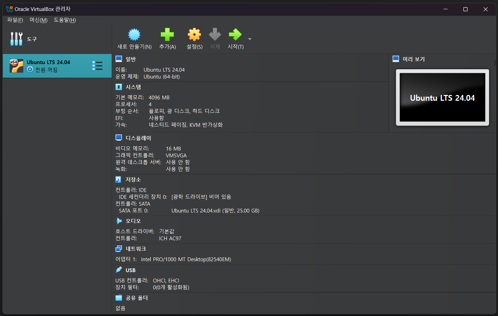Open the 도움말(H) menu
Image resolution: width=498 pixels, height=316 pixels.
click(x=65, y=20)
